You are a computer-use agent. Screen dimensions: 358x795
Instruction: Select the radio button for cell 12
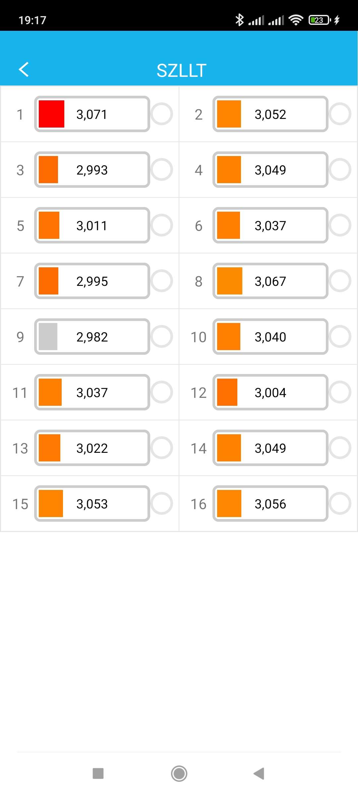pyautogui.click(x=340, y=393)
